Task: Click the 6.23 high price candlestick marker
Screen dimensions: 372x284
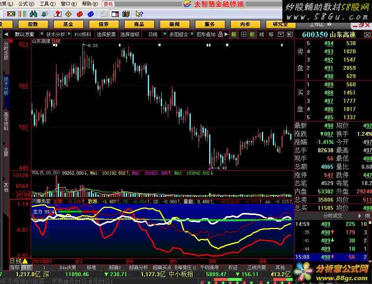Action: coord(83,46)
